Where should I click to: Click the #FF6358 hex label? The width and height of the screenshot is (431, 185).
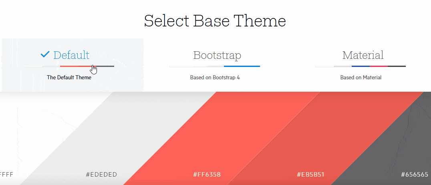click(207, 175)
